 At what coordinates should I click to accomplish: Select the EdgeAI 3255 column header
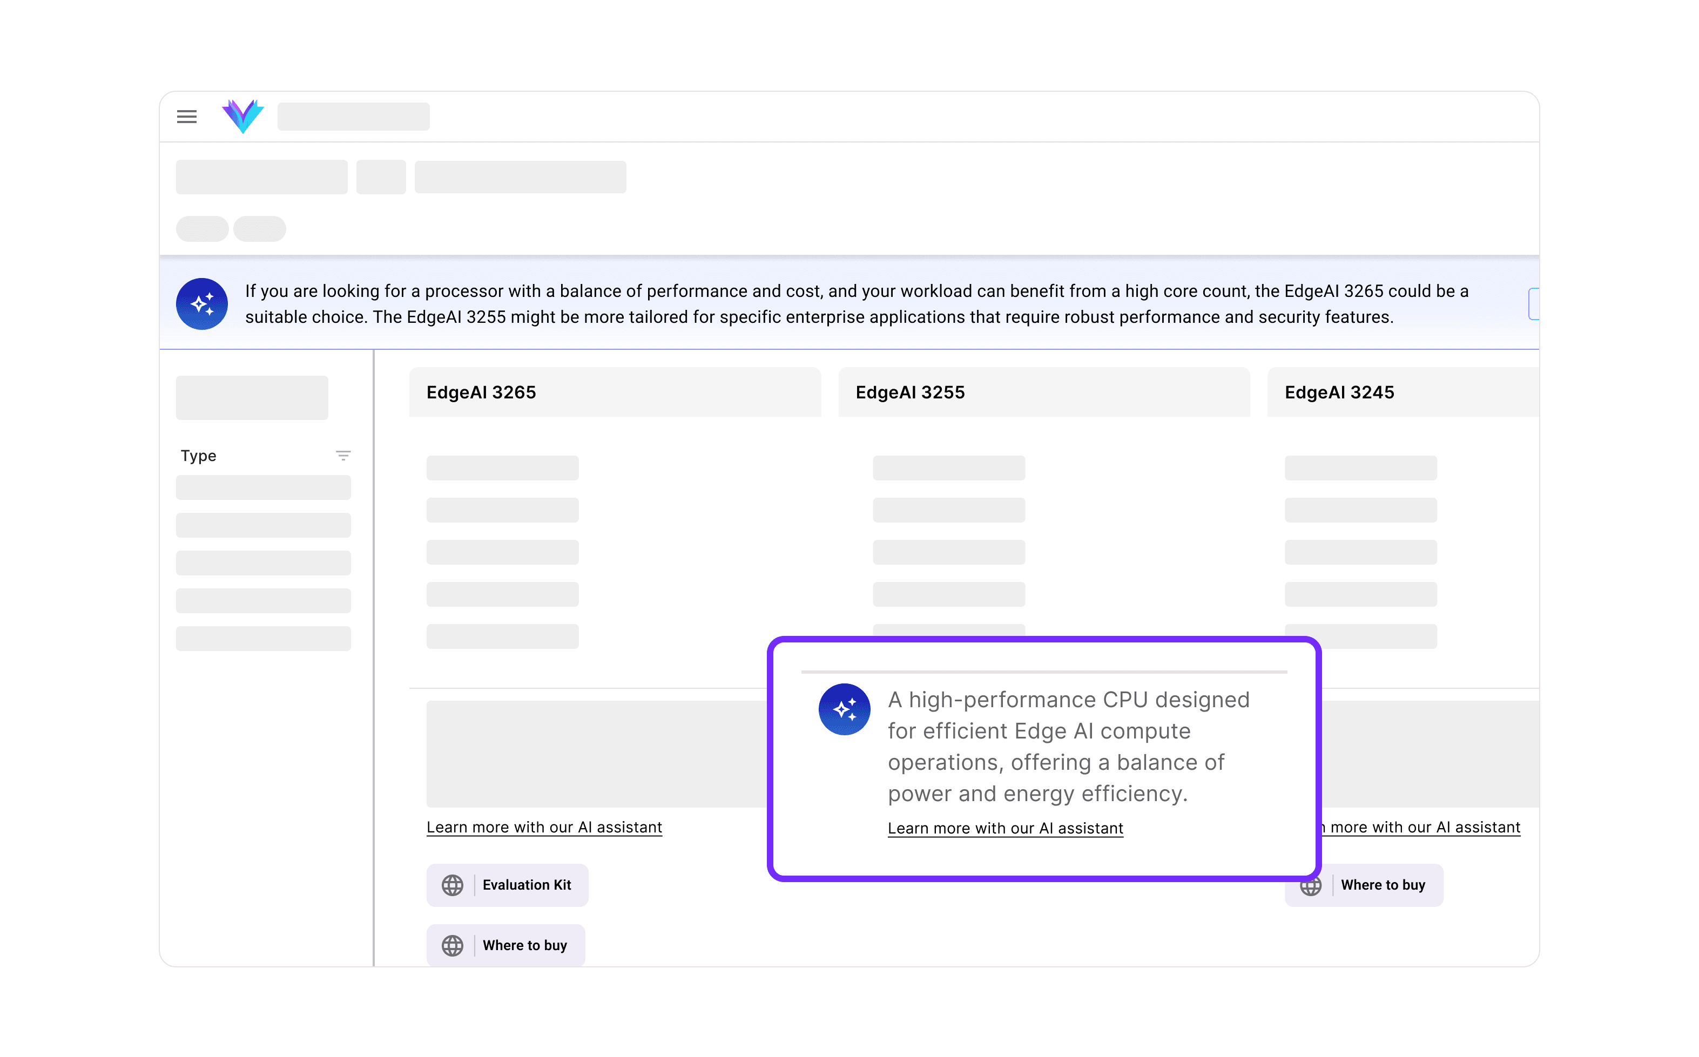[909, 392]
